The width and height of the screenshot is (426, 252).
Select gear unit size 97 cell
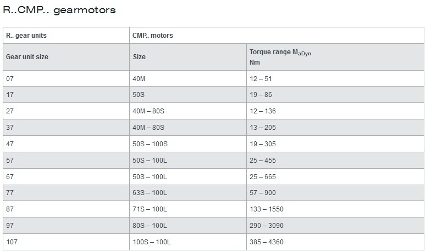tap(66, 226)
